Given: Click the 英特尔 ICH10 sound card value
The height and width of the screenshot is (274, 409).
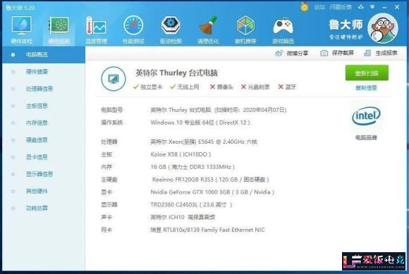Looking at the screenshot, I should [183, 217].
